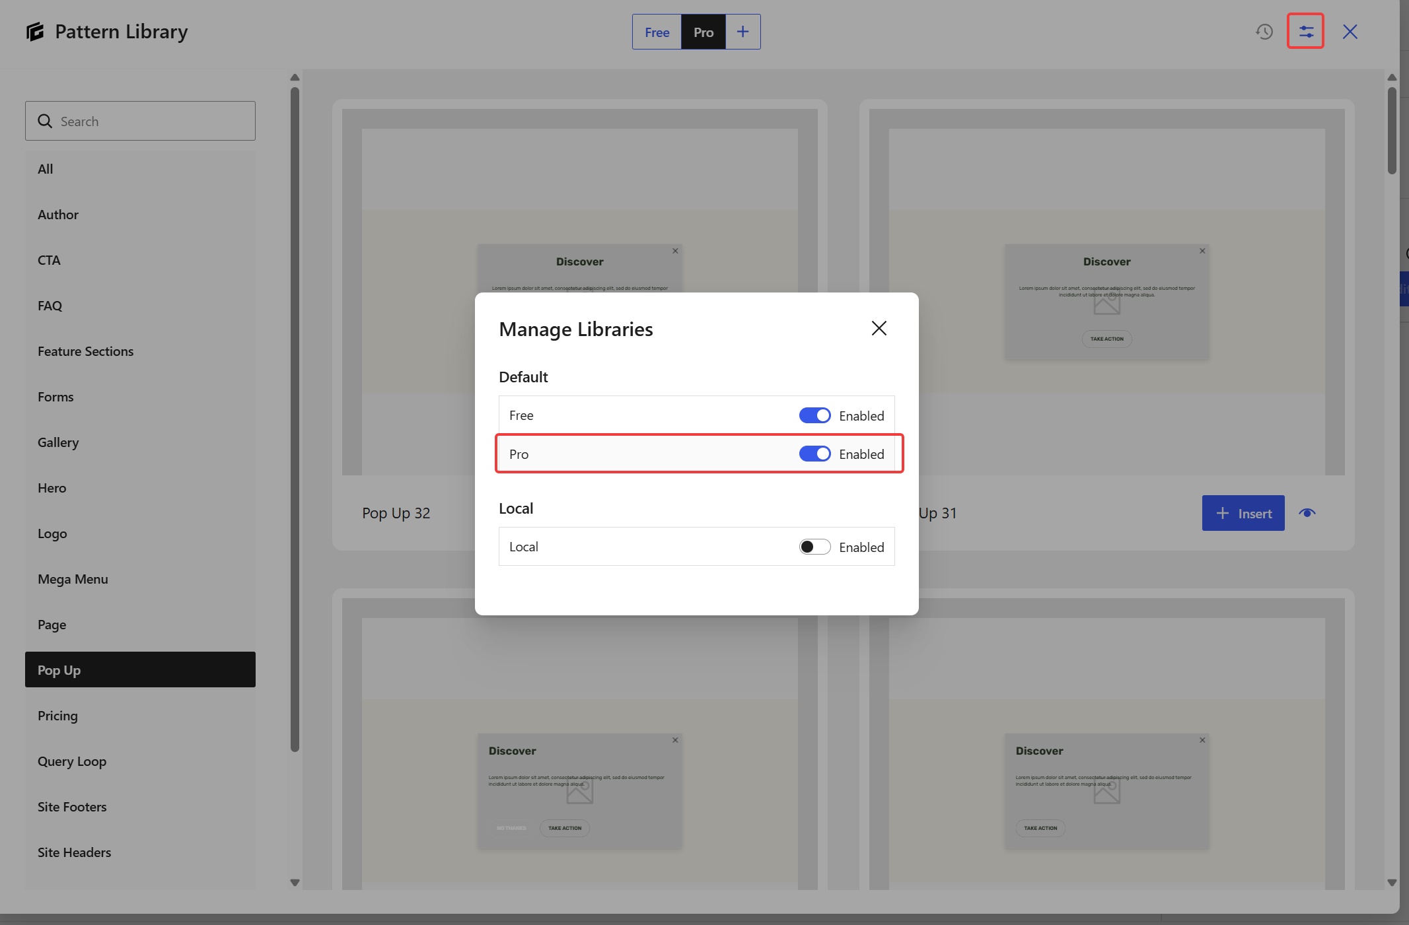1409x925 pixels.
Task: Toggle the Free library switch
Action: pyautogui.click(x=814, y=415)
